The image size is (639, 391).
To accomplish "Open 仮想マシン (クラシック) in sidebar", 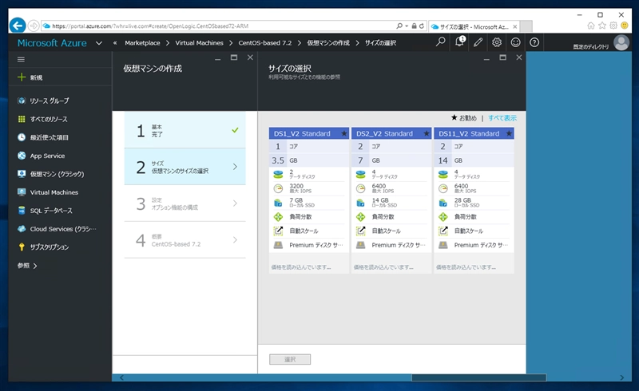I will click(57, 174).
